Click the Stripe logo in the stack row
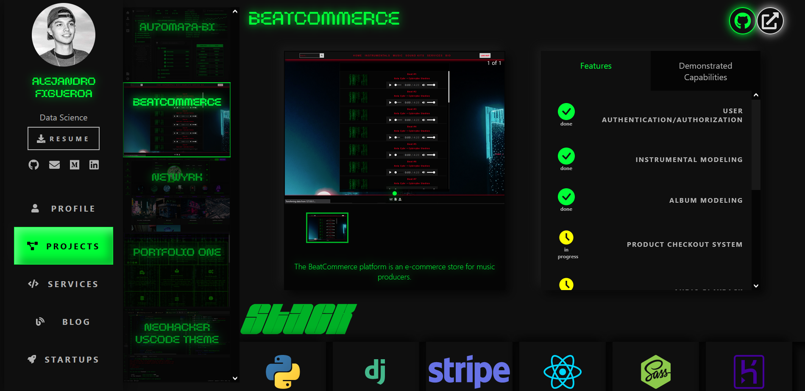 coord(469,371)
